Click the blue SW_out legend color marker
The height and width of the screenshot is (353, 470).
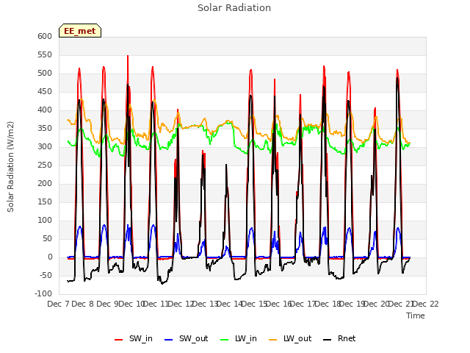click(x=169, y=340)
